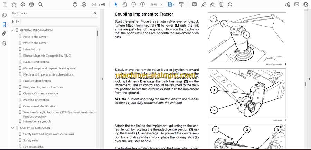
Task: Click the scrolling mode keyboard icon
Action: tap(181, 4)
